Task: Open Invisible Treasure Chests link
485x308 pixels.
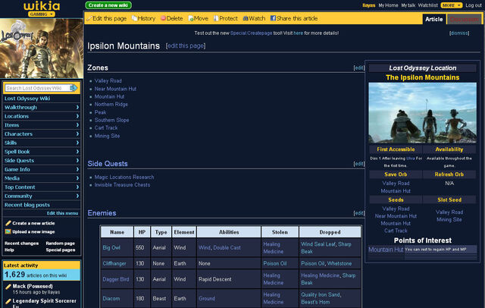Action: tap(122, 185)
